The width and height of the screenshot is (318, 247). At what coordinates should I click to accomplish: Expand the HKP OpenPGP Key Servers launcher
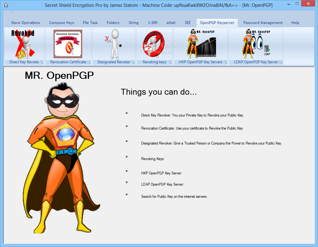pyautogui.click(x=225, y=62)
